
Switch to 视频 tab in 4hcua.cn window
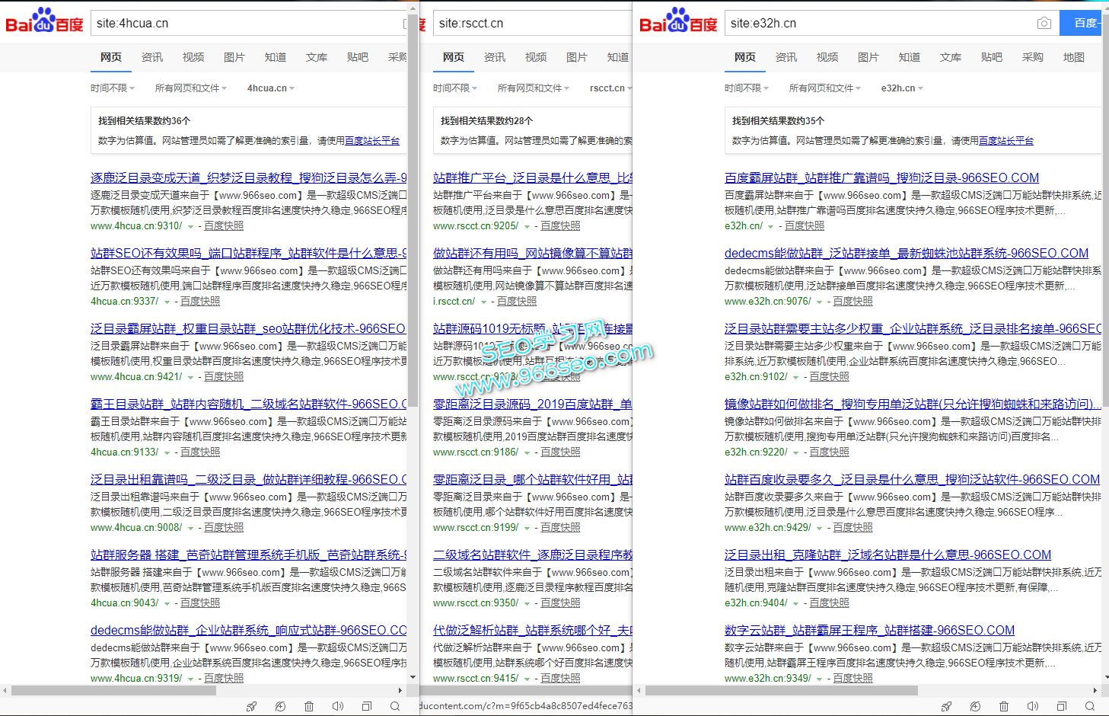coord(193,57)
